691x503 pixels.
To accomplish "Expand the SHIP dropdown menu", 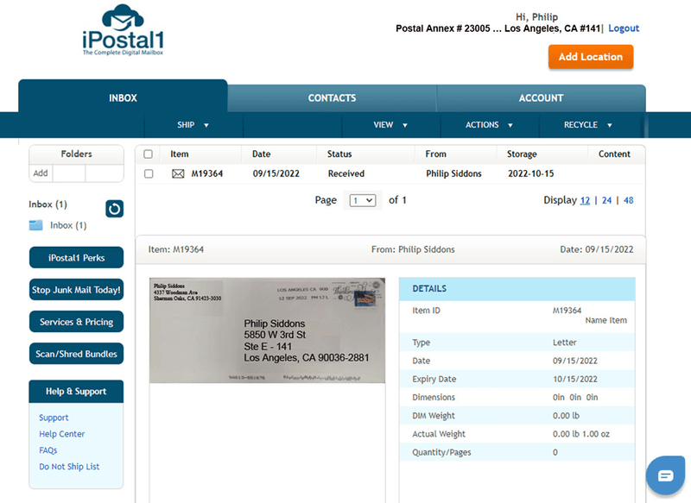I will point(193,125).
